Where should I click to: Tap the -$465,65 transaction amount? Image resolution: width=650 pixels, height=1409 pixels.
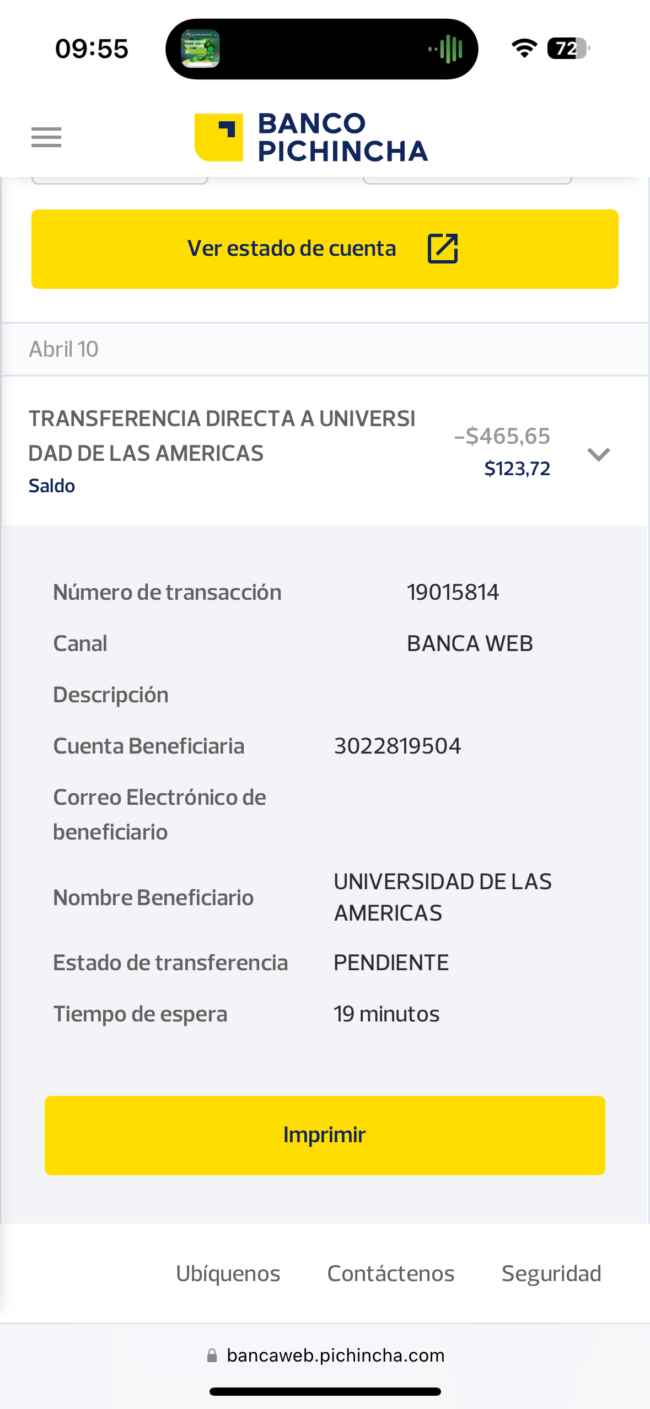pos(502,436)
